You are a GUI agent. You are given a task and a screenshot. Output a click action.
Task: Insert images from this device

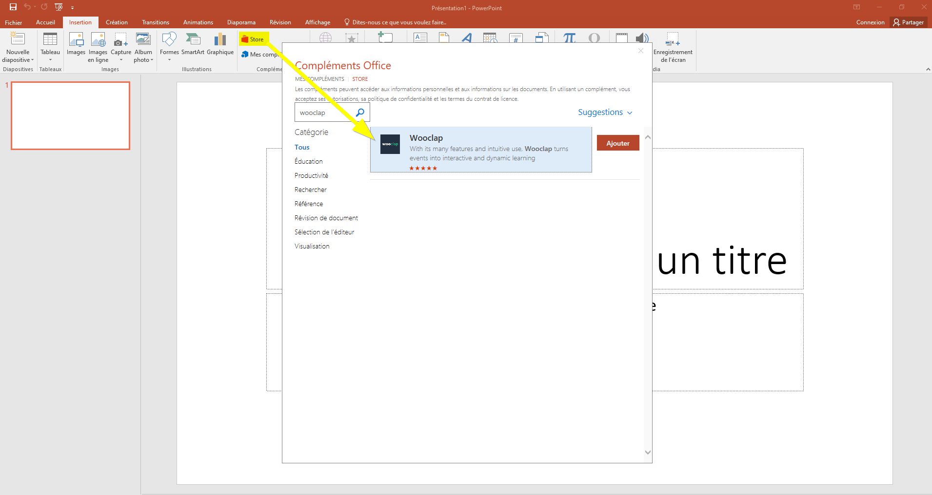pyautogui.click(x=76, y=44)
